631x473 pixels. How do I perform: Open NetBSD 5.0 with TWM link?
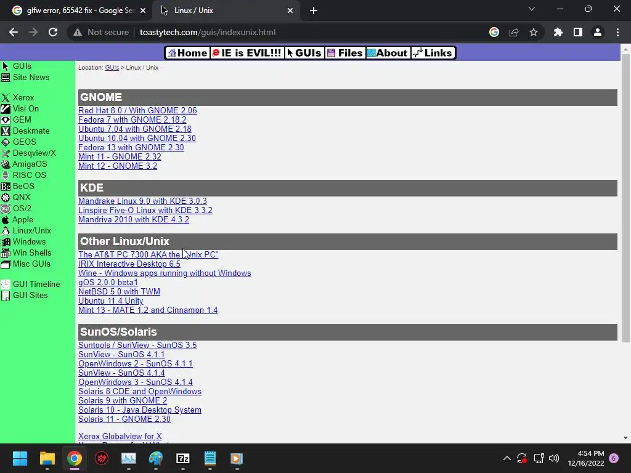coord(119,291)
